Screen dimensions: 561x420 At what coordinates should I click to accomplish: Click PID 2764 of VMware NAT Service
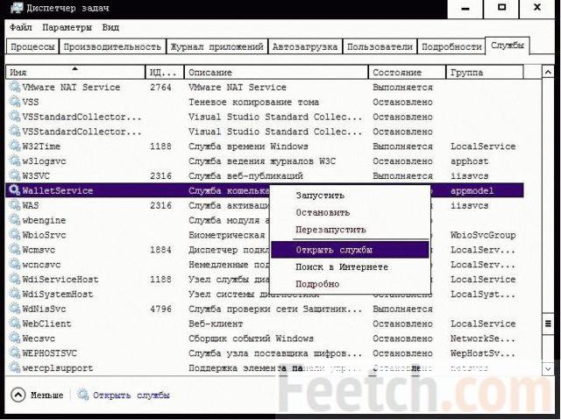point(160,87)
